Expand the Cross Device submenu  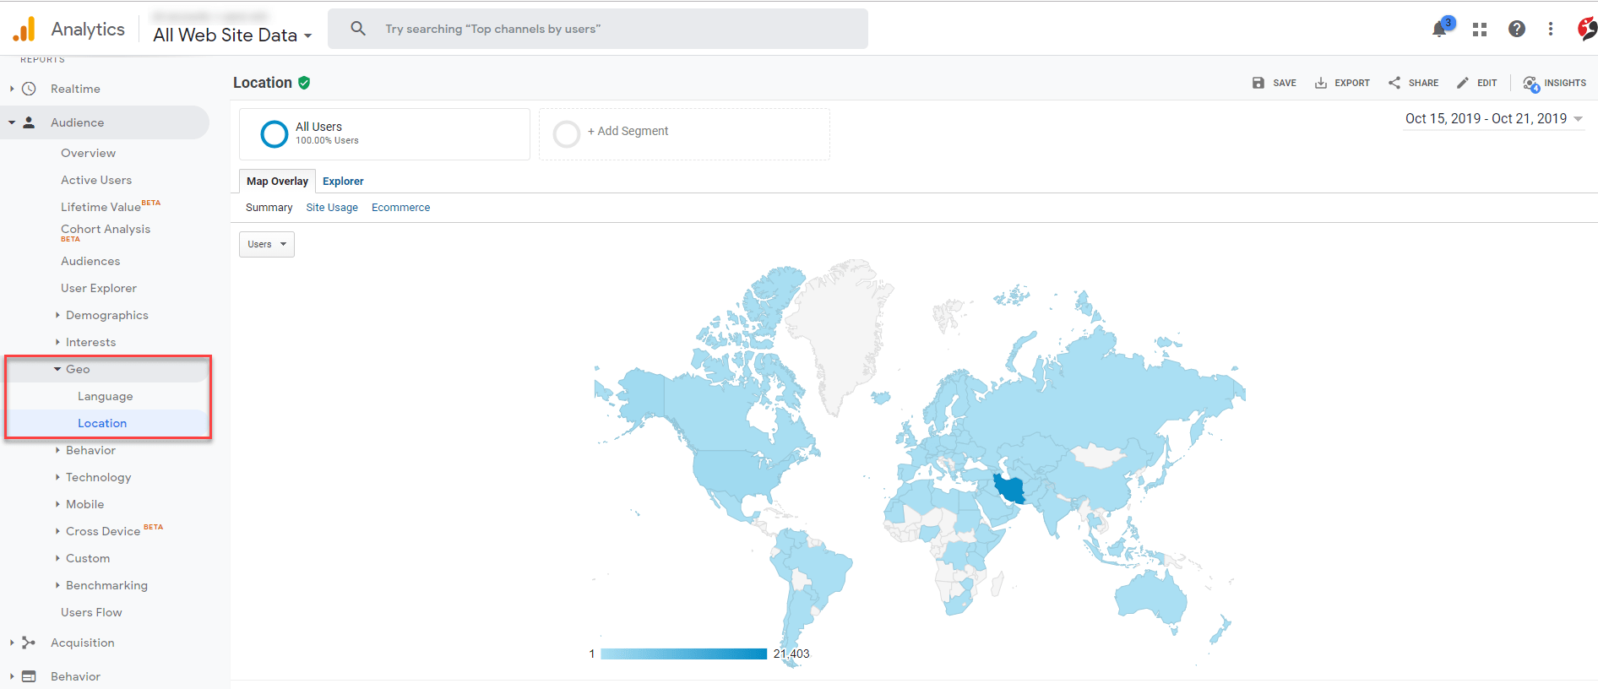tap(57, 531)
